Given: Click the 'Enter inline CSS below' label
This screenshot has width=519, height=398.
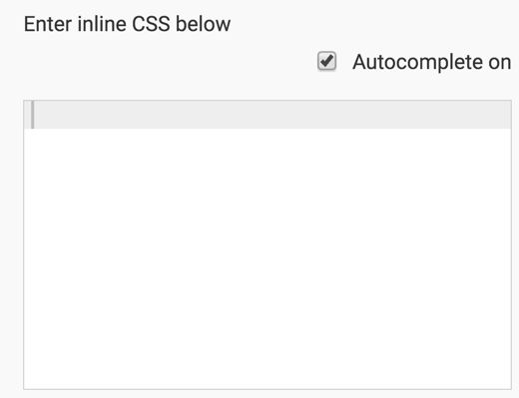Looking at the screenshot, I should 127,24.
